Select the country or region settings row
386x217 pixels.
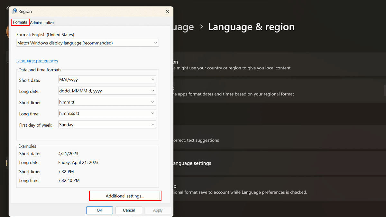pyautogui.click(x=277, y=65)
